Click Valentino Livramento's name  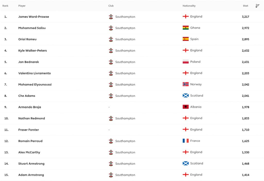[35, 73]
